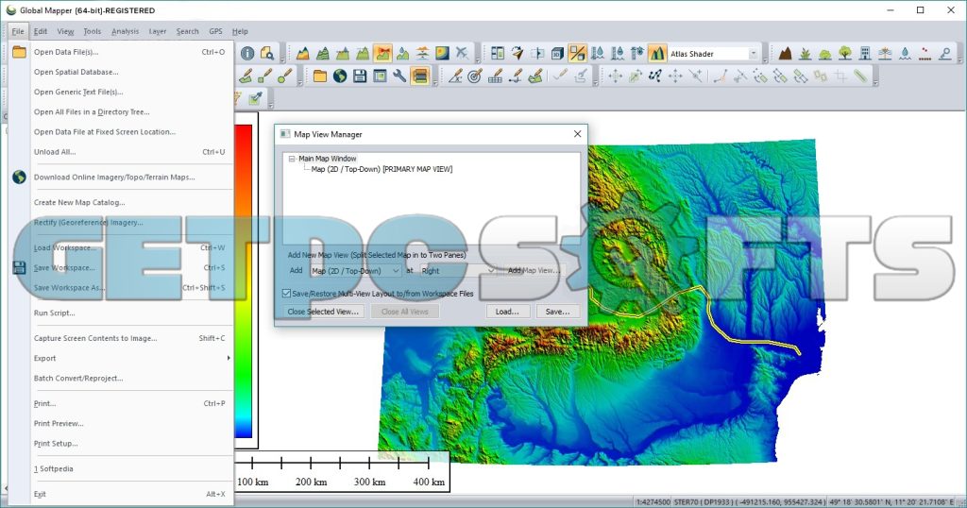Click the density heat map icon
Image resolution: width=967 pixels, height=508 pixels.
442,54
